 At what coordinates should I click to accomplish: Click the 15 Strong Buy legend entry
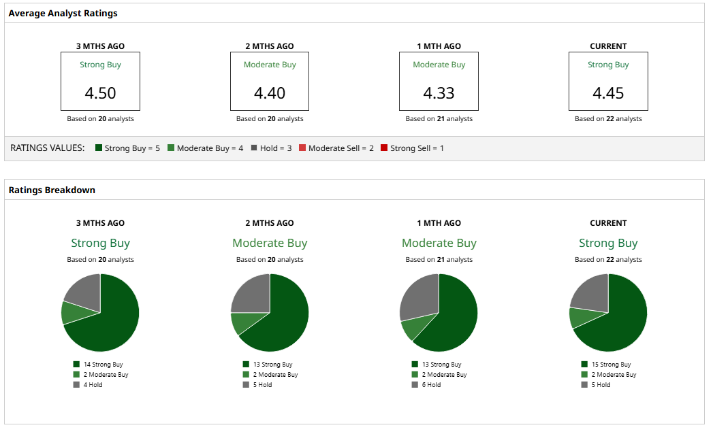[606, 365]
